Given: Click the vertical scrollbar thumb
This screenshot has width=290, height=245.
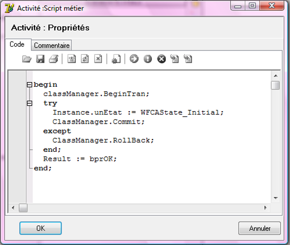Looking at the screenshot, I should pos(275,85).
